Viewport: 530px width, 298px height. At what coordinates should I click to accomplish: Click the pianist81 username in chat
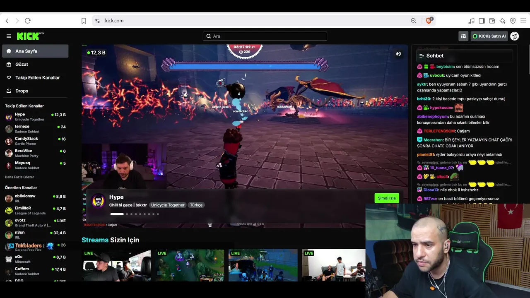426,155
